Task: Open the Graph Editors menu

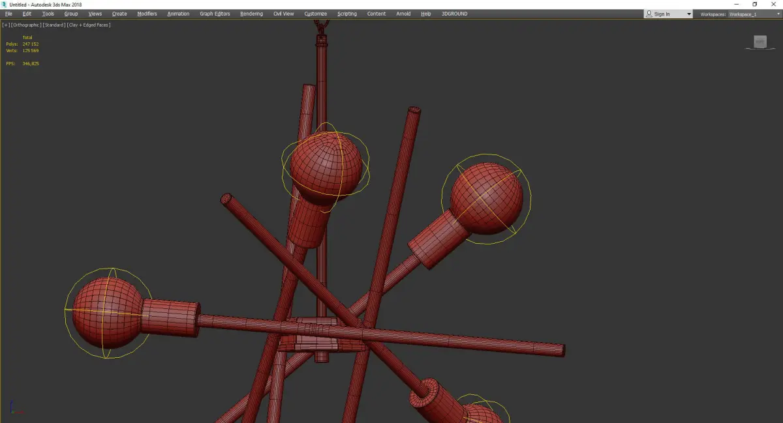Action: (x=215, y=14)
